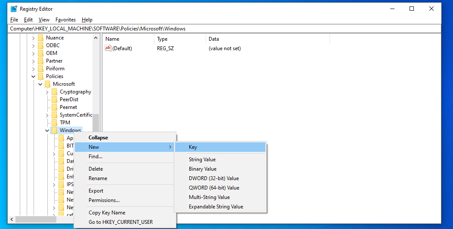Expand the Cryptography key
Image resolution: width=453 pixels, height=229 pixels.
47,92
